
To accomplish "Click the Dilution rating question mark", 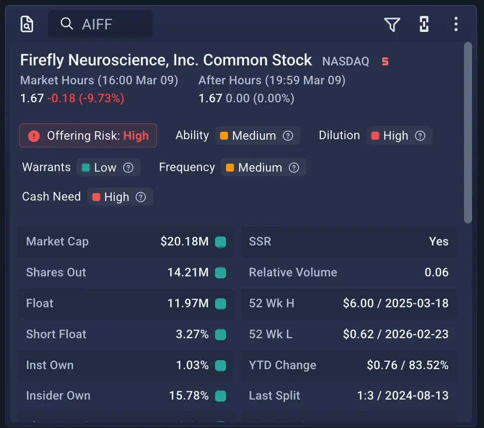I will click(420, 135).
